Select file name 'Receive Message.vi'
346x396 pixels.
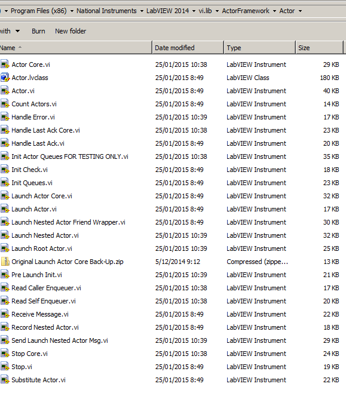40,314
